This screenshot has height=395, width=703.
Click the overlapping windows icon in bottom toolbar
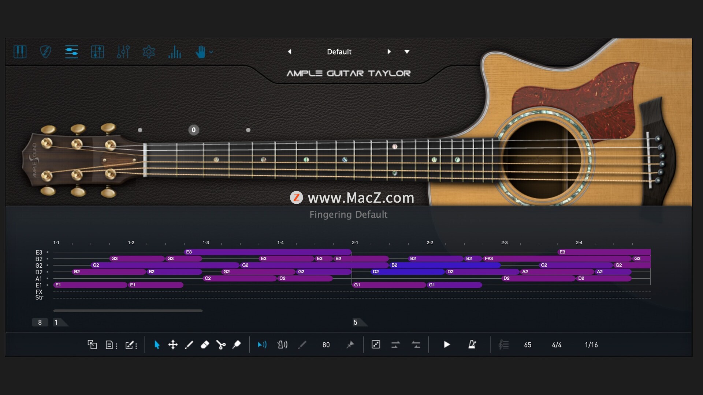92,345
